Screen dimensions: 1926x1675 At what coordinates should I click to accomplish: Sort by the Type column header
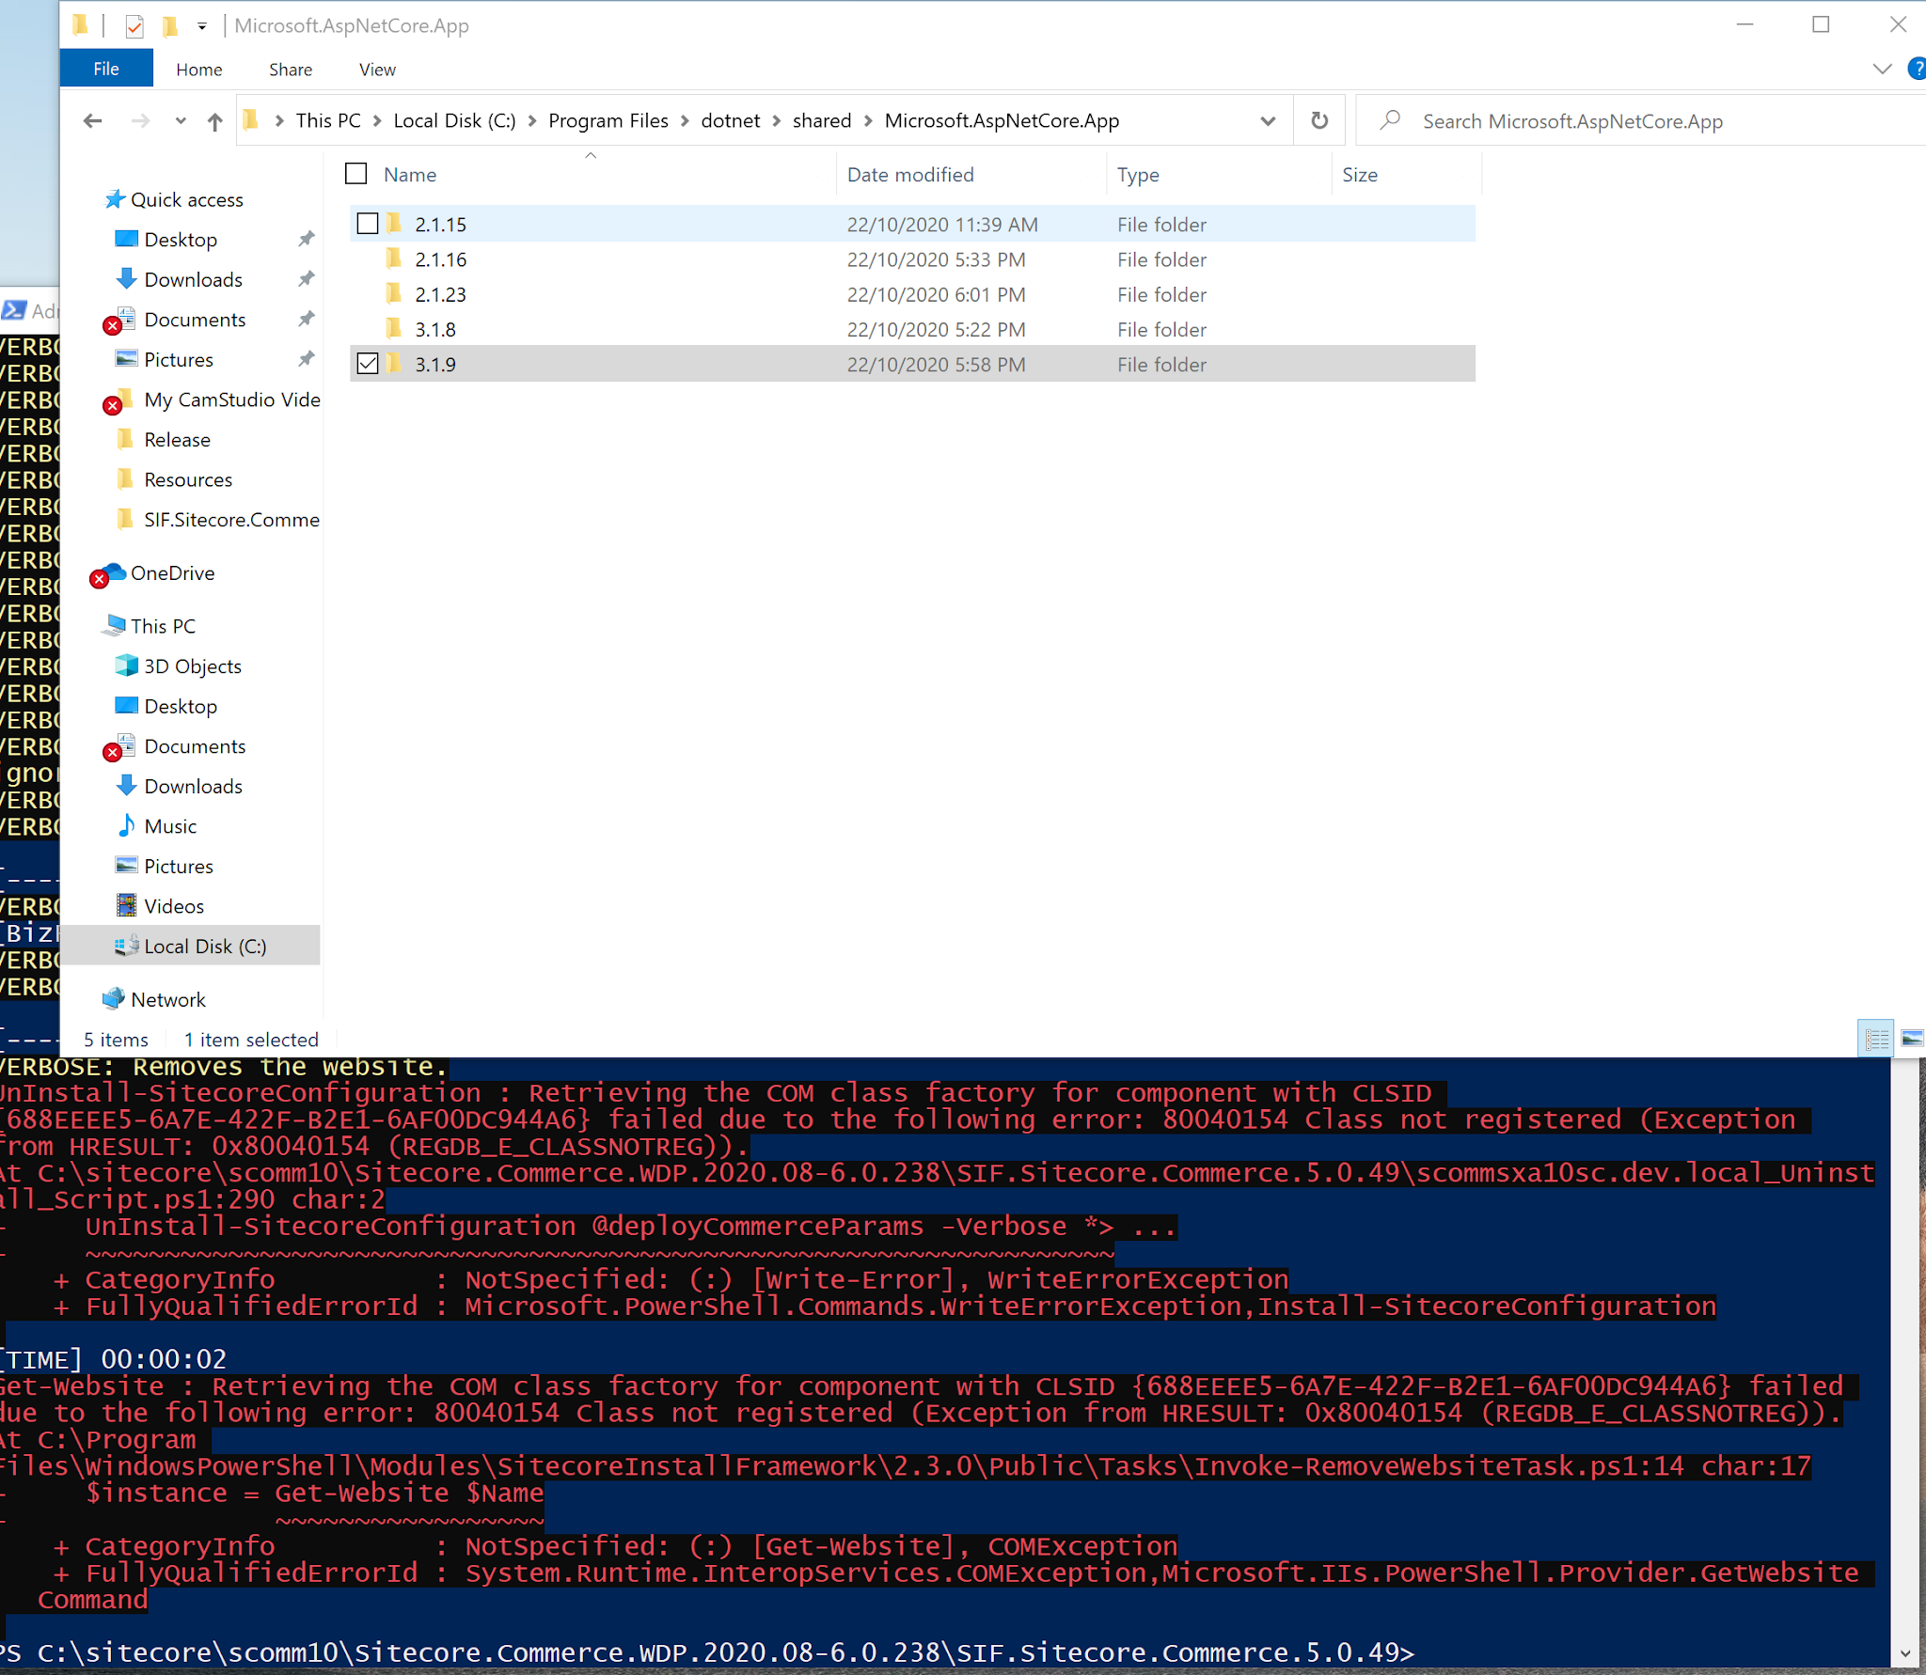(1138, 175)
